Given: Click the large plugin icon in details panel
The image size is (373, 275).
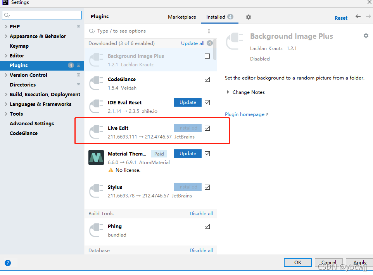Looking at the screenshot, I should point(235,41).
